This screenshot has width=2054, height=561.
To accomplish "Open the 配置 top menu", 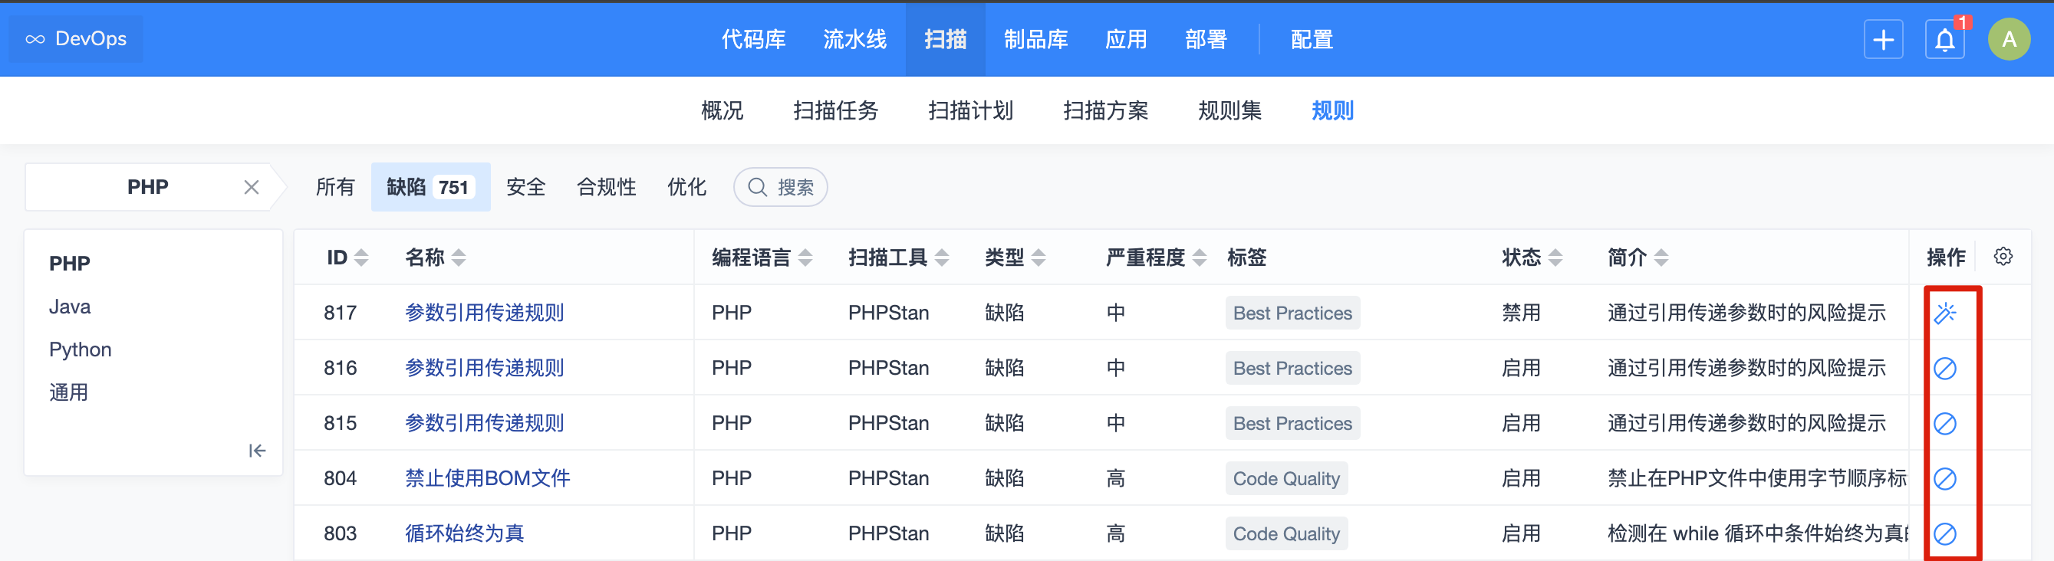I will click(1312, 39).
